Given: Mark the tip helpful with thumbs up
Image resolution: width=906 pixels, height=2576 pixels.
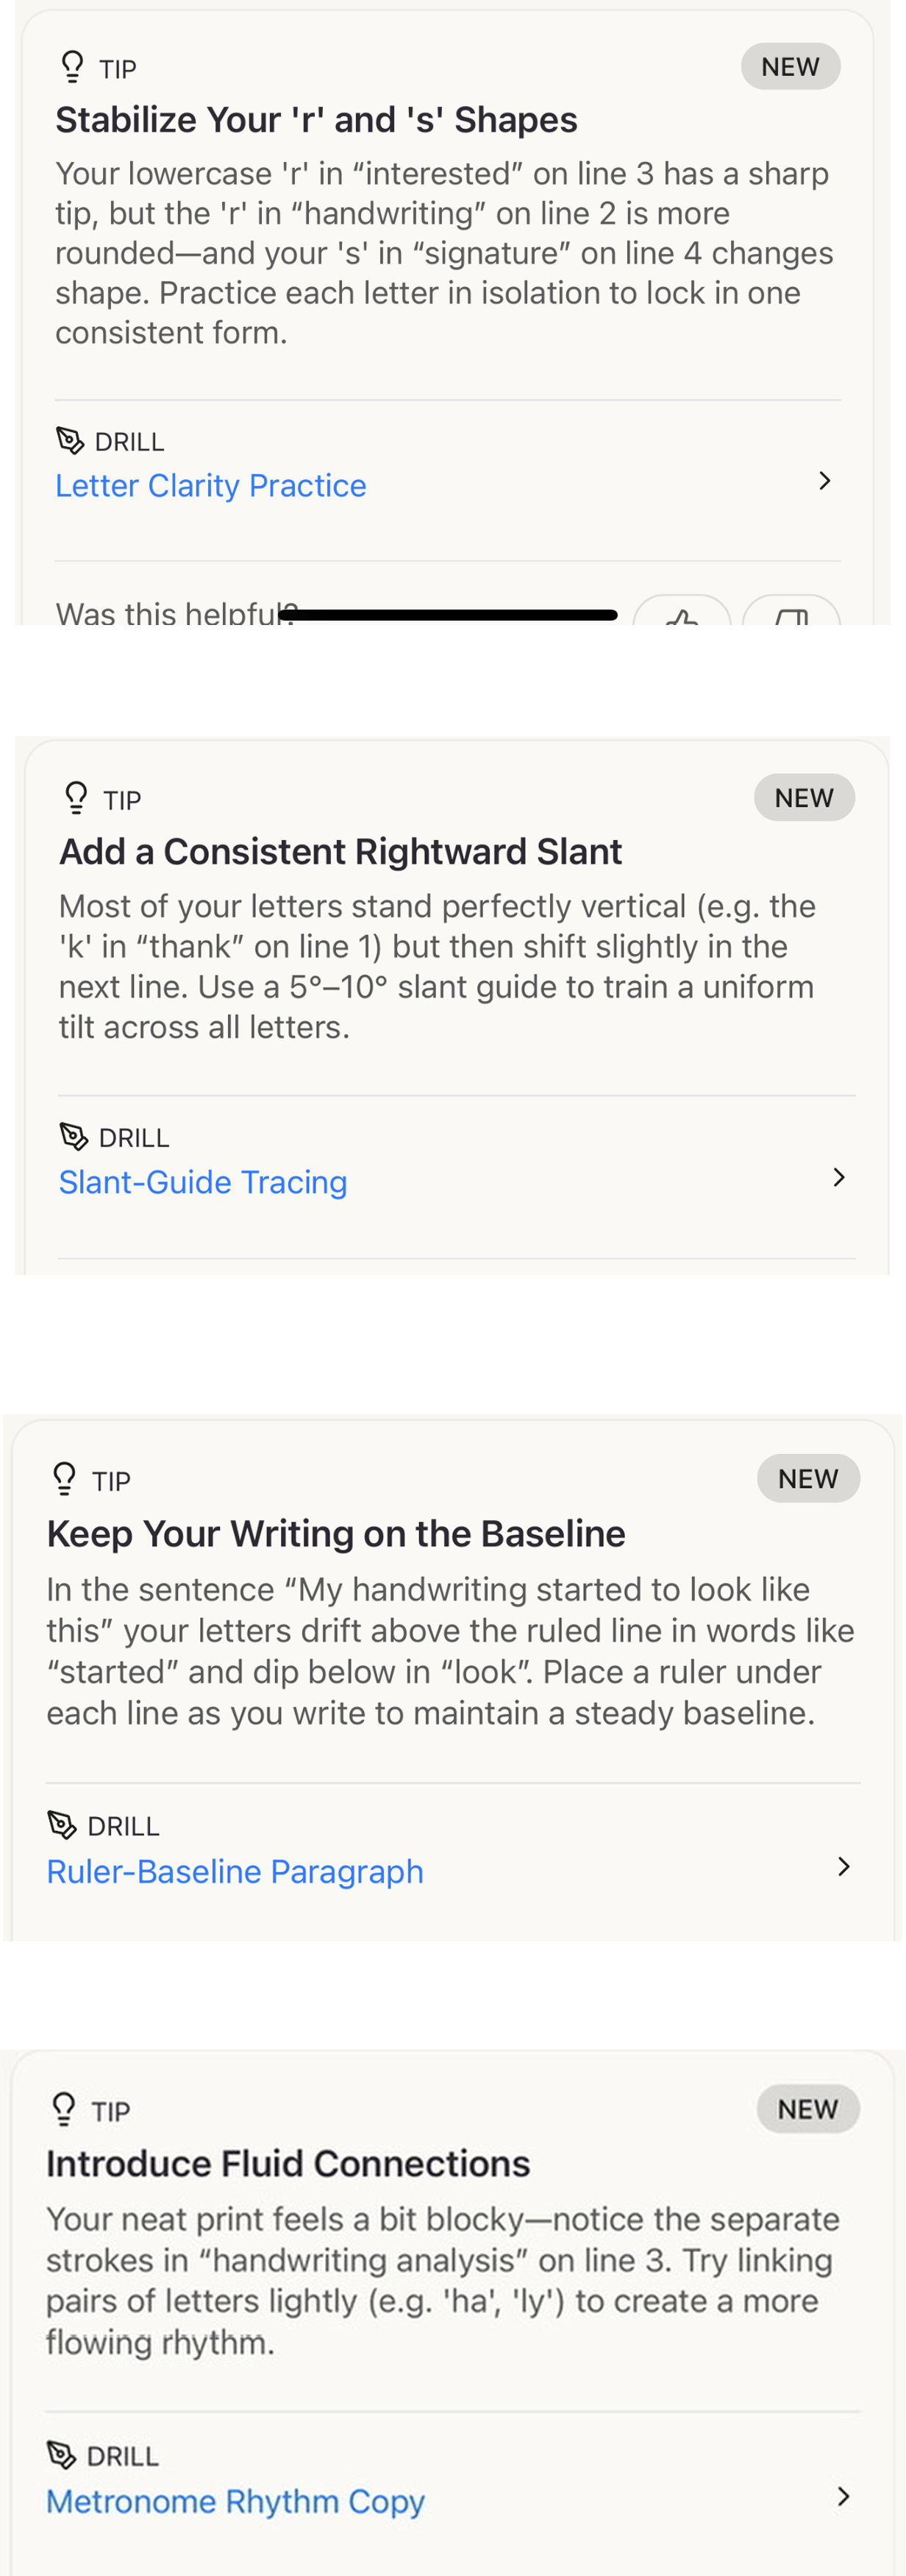Looking at the screenshot, I should click(682, 613).
